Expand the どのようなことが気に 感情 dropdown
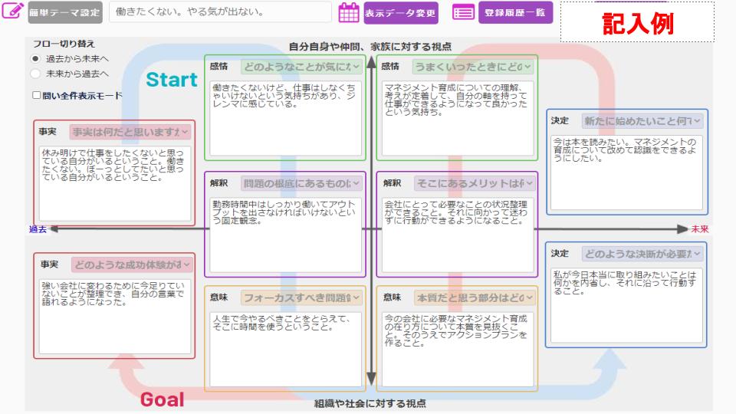The width and height of the screenshot is (736, 414). pyautogui.click(x=301, y=67)
